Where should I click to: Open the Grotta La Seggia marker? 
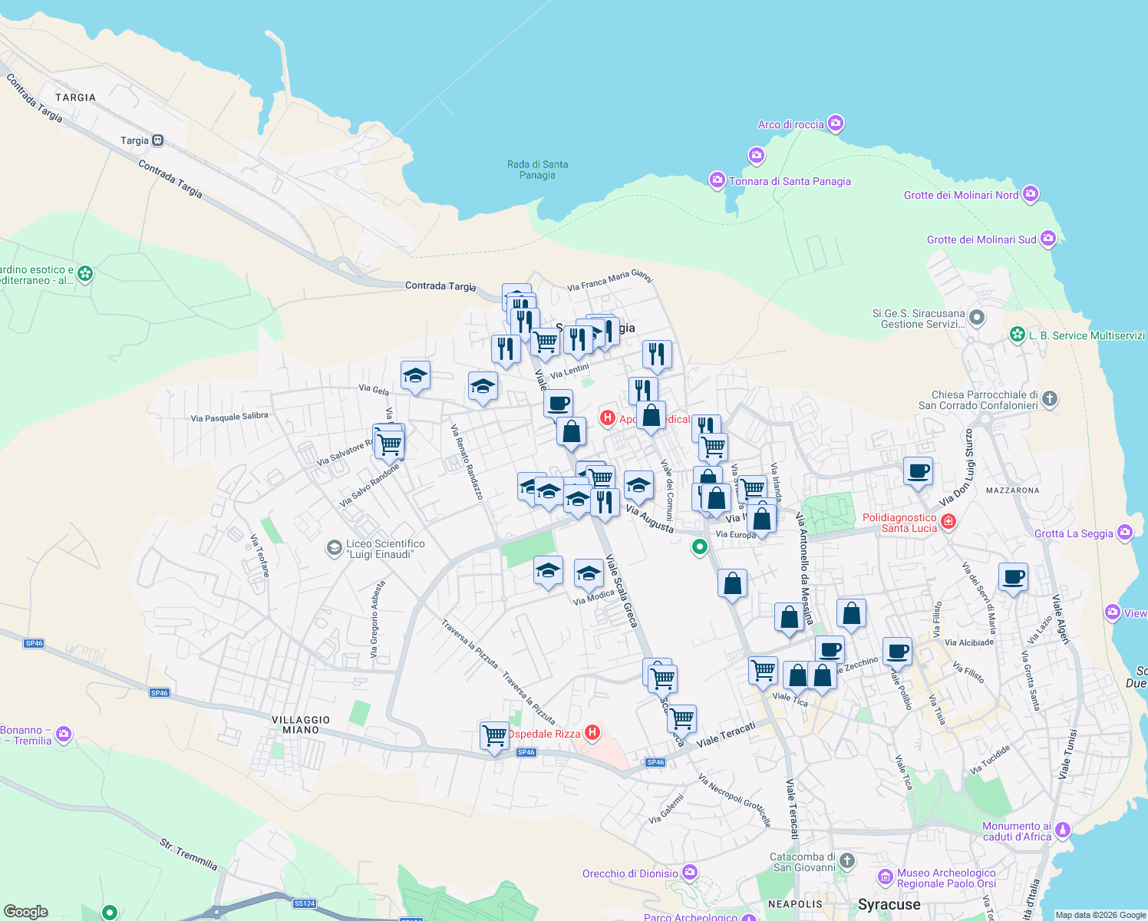pos(1124,533)
